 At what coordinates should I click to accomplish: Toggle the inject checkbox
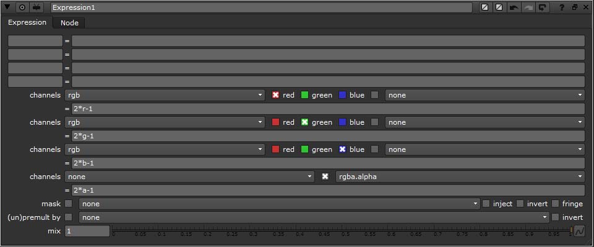pos(486,204)
